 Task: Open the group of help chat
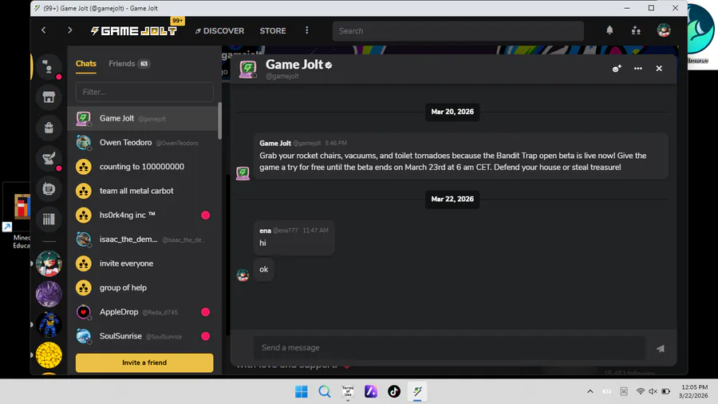143,287
